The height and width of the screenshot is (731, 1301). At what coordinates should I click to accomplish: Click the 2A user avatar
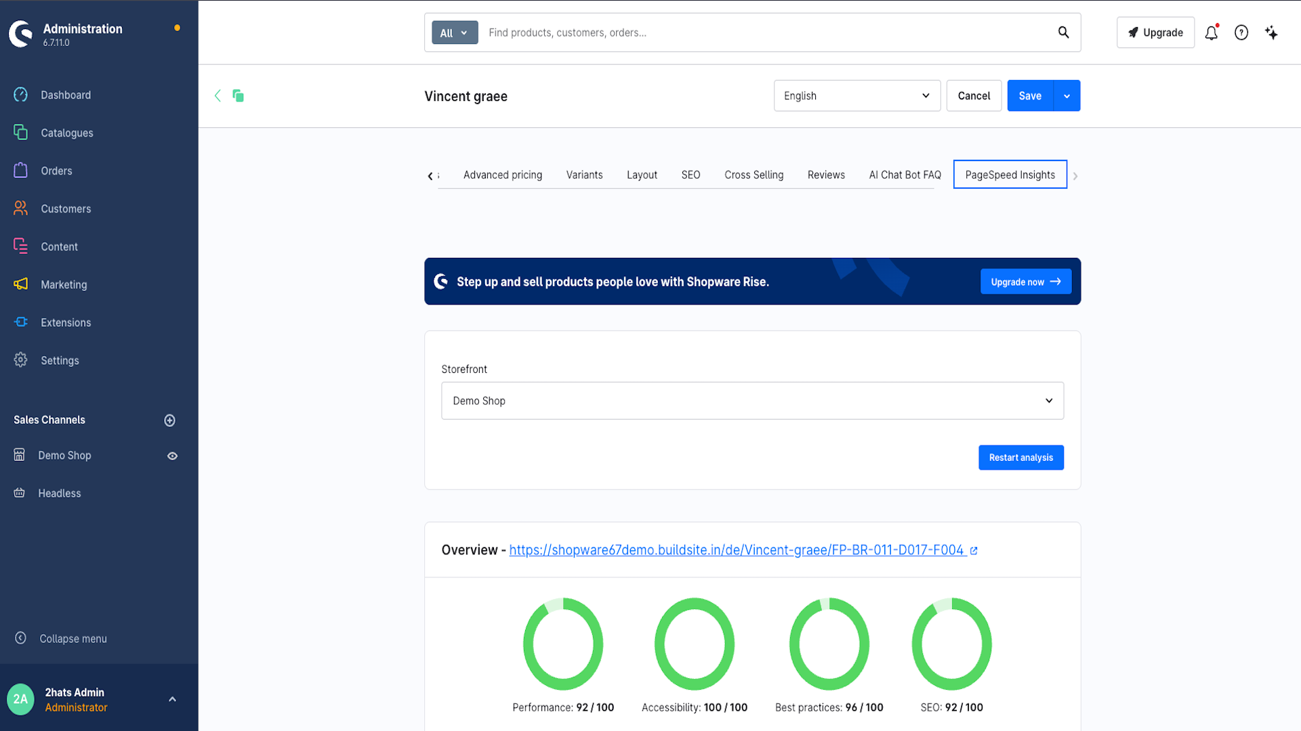tap(20, 699)
